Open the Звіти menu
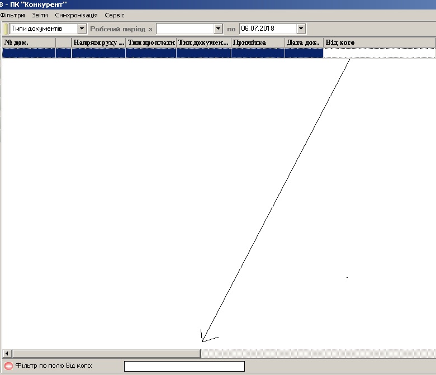This screenshot has width=436, height=375. point(40,15)
